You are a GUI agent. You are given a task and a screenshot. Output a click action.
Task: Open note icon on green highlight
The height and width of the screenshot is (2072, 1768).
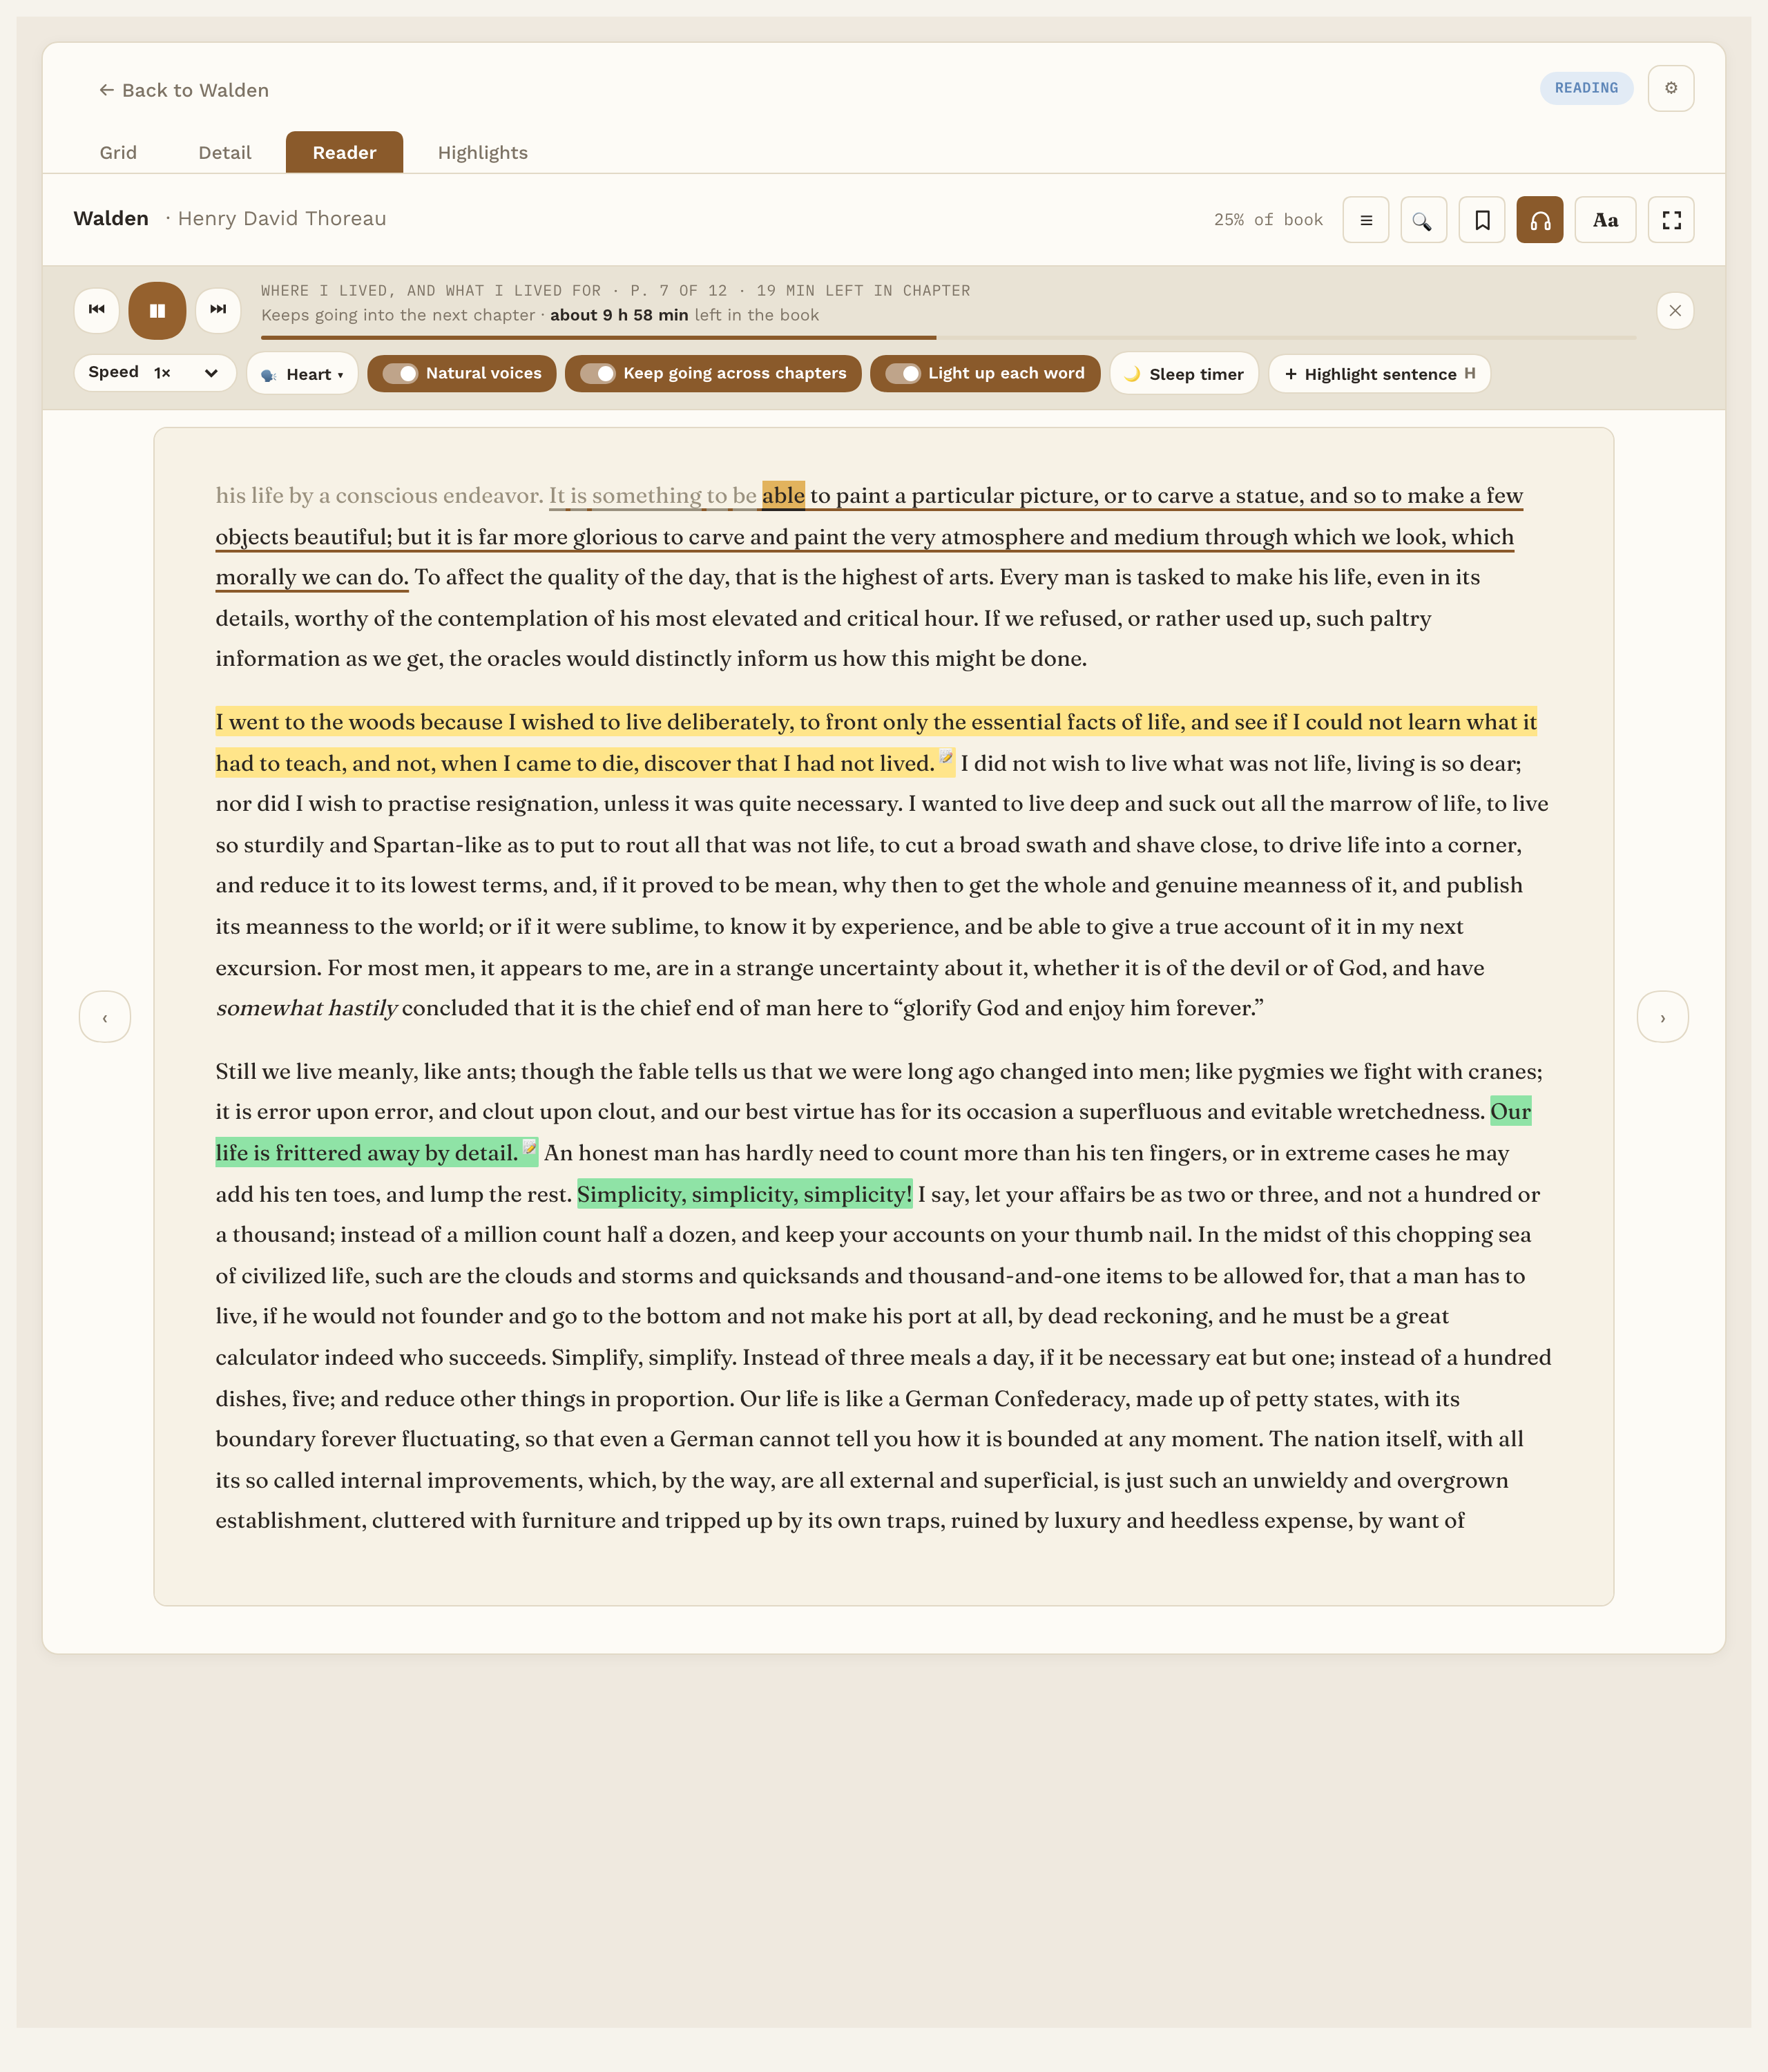point(530,1147)
